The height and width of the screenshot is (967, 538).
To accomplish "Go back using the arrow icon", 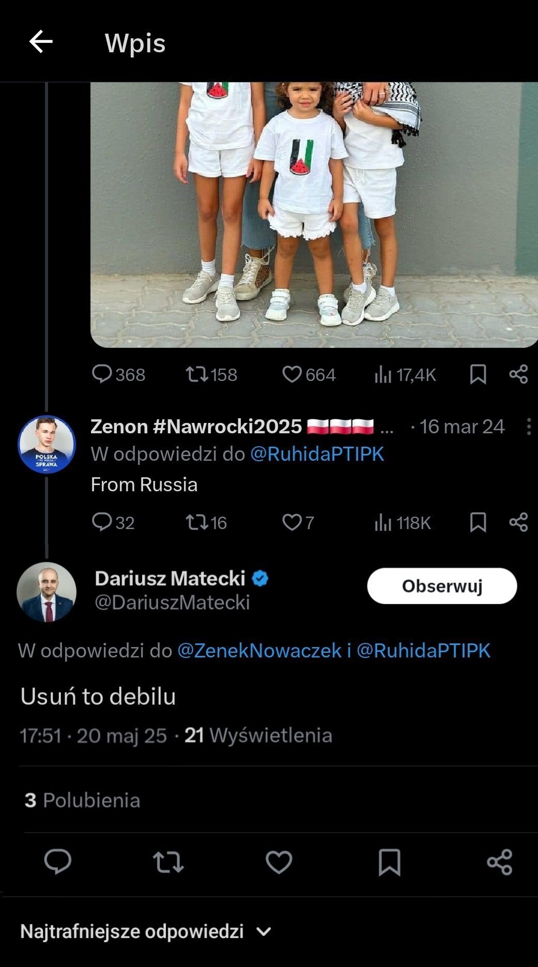I will (x=41, y=42).
